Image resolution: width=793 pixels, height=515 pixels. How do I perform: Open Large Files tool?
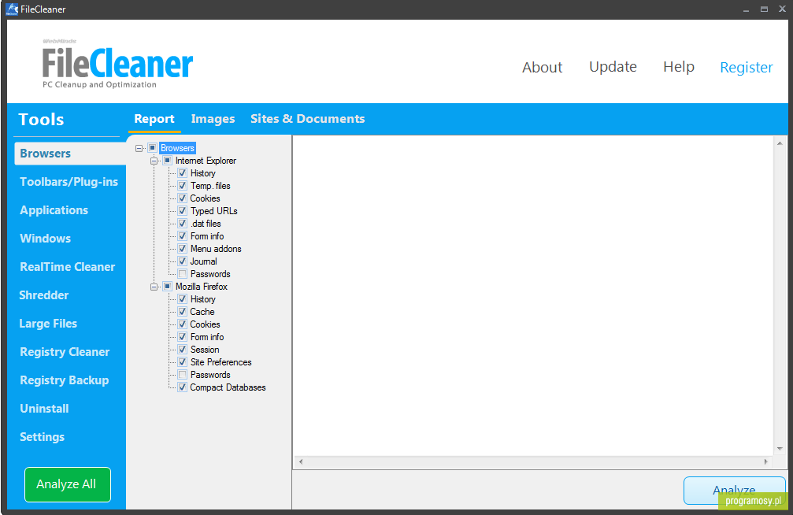pyautogui.click(x=48, y=324)
